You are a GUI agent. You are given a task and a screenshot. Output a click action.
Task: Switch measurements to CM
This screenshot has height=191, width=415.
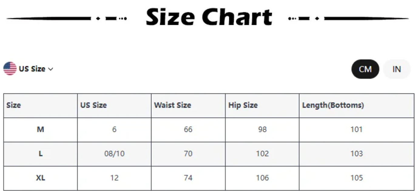pyautogui.click(x=365, y=69)
